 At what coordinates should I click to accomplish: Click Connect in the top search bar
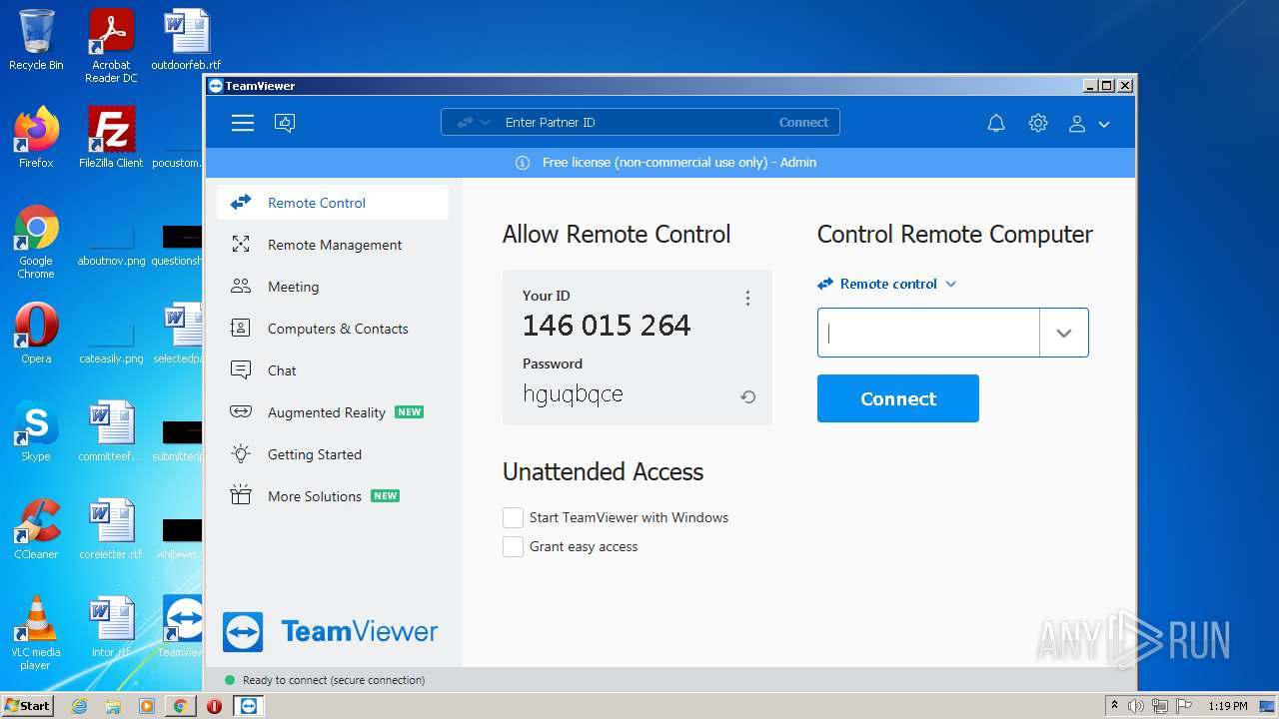[x=803, y=123]
